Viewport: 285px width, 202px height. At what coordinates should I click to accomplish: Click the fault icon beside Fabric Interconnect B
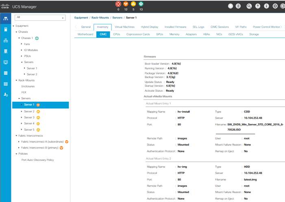tap(61, 148)
